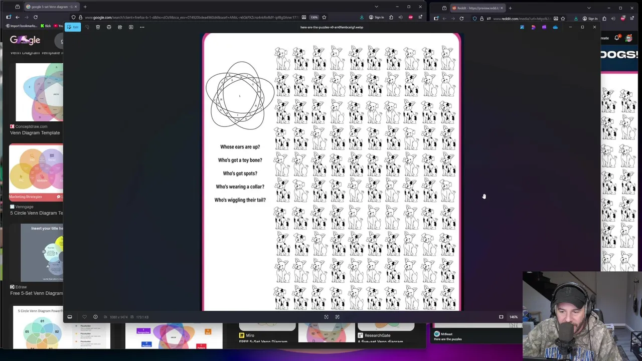Screen dimensions: 642x361
Task: Open the share icon in Photos toolbar
Action: (x=120, y=27)
